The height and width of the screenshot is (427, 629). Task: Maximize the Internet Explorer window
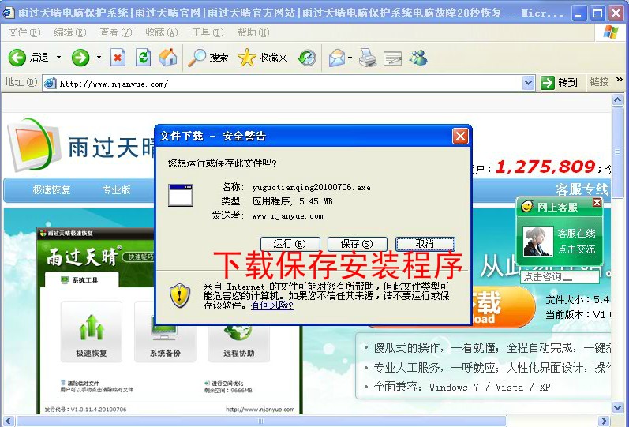click(597, 13)
